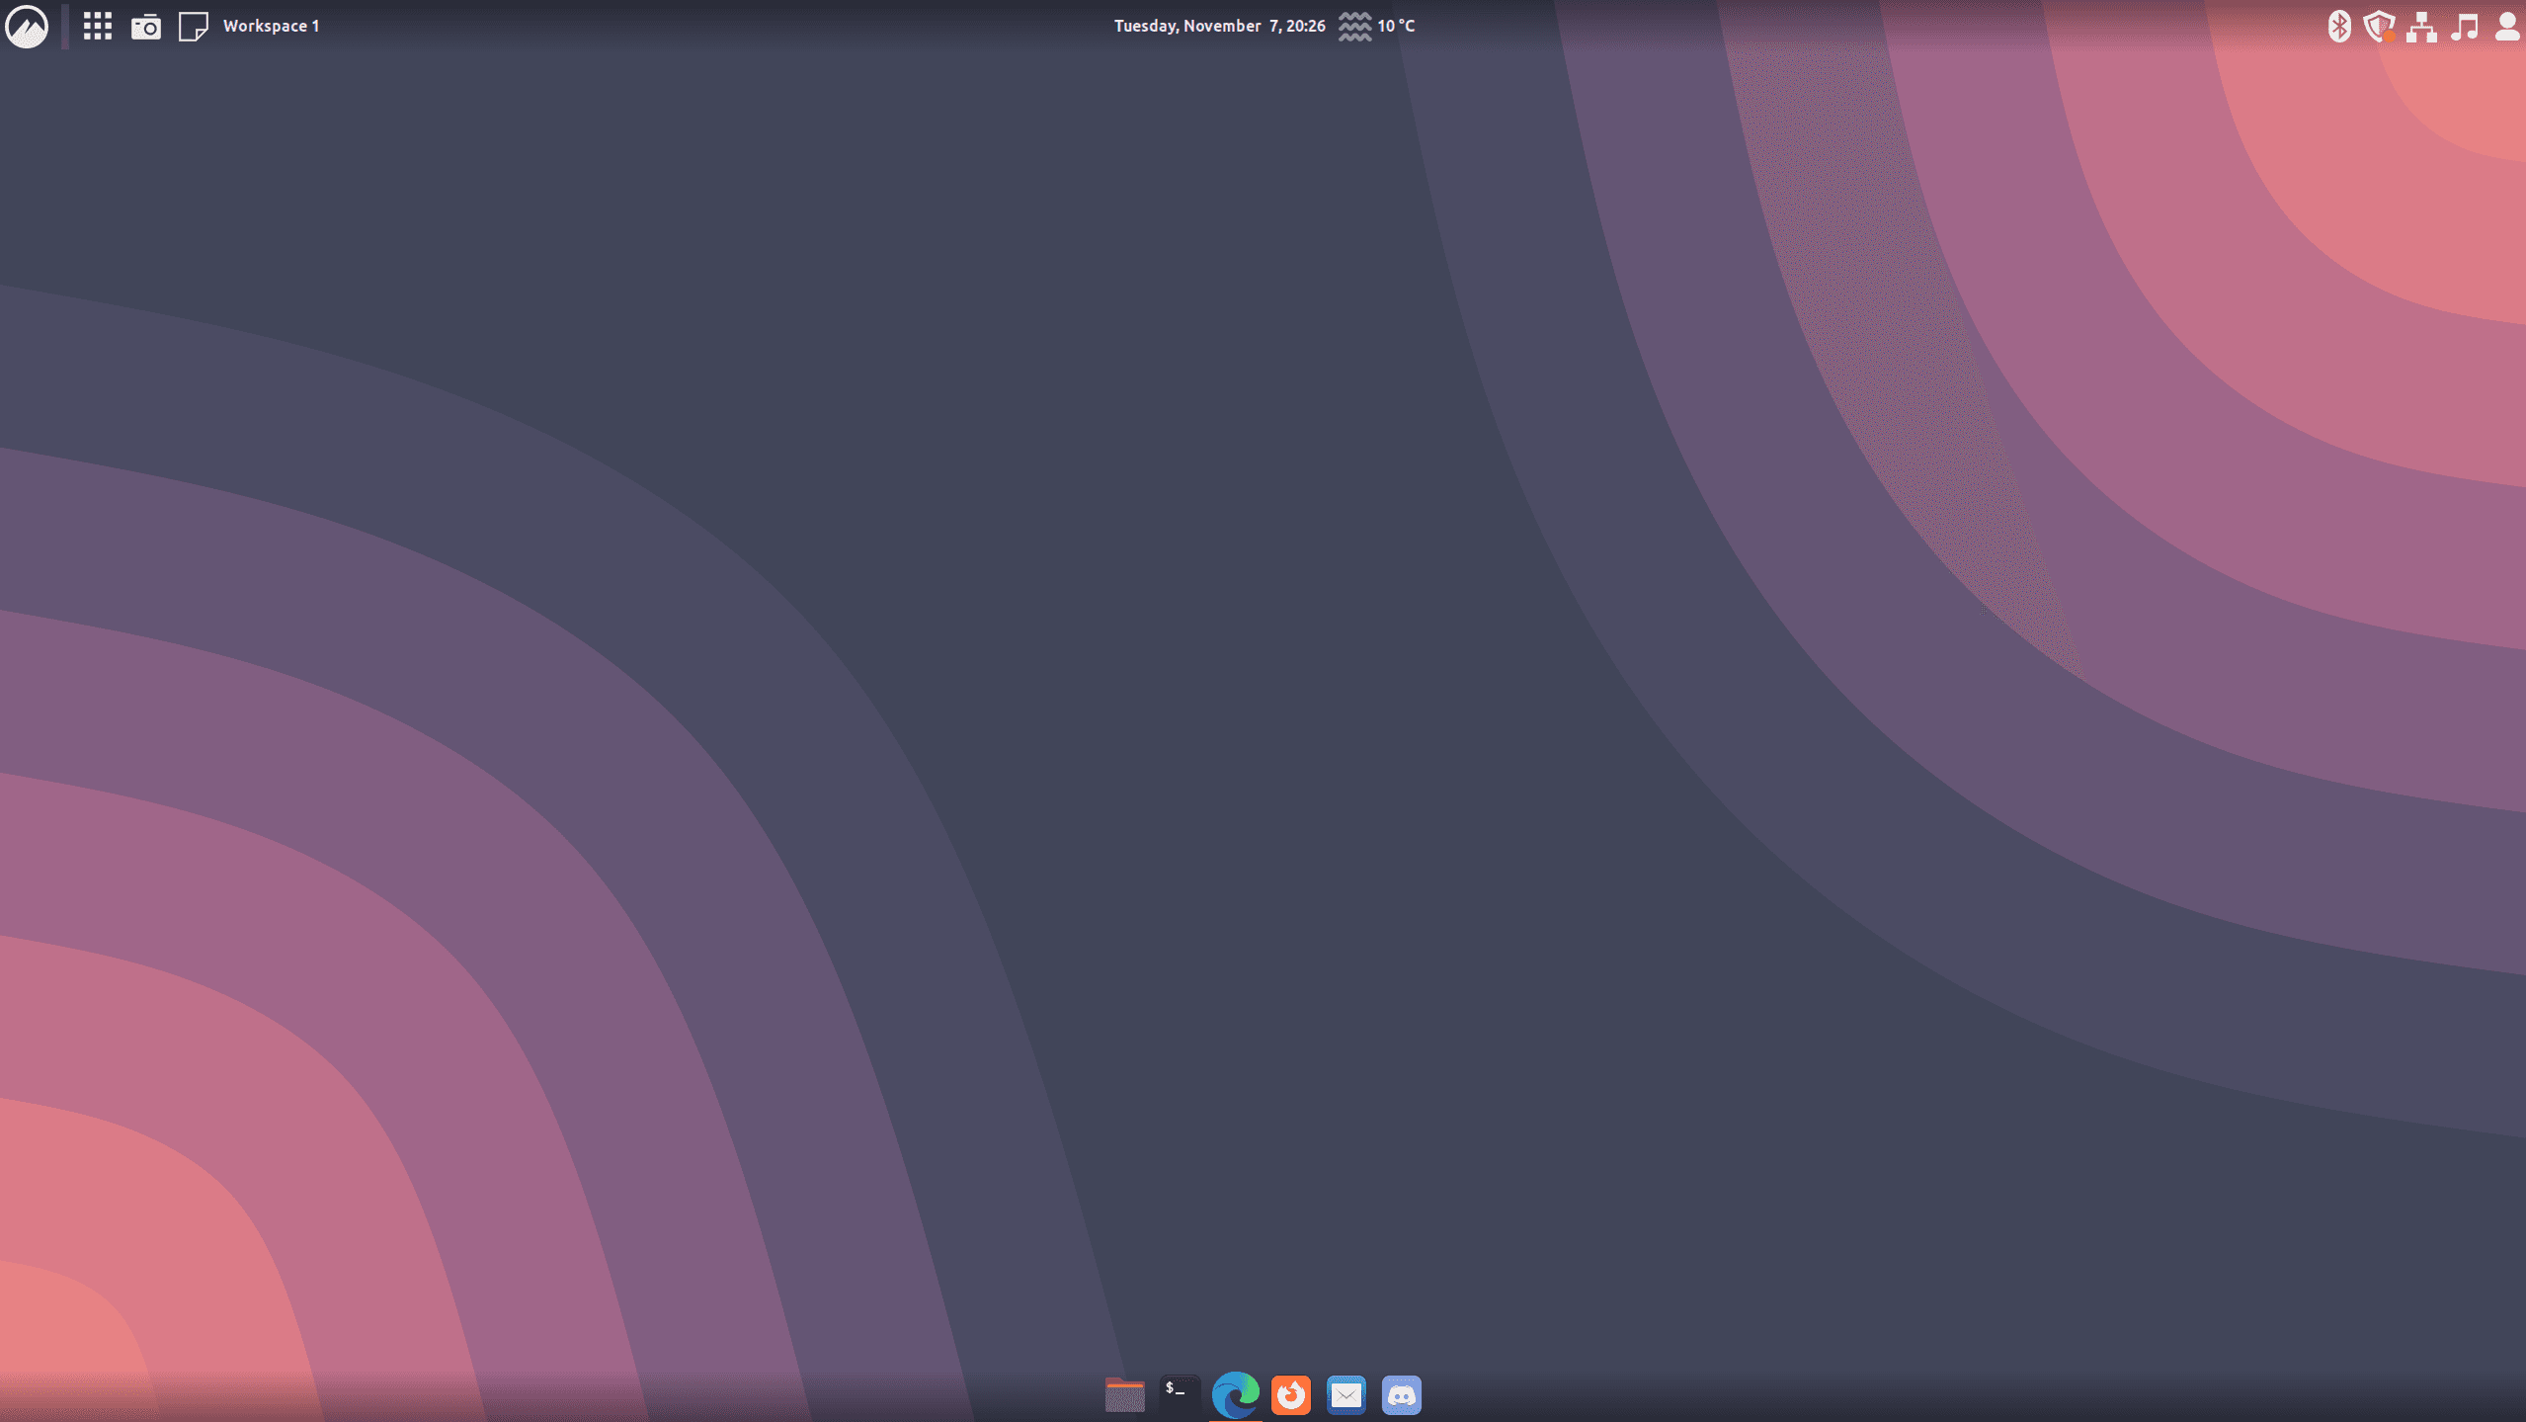This screenshot has height=1422, width=2526.
Task: Open the music note sound applet
Action: [2464, 27]
